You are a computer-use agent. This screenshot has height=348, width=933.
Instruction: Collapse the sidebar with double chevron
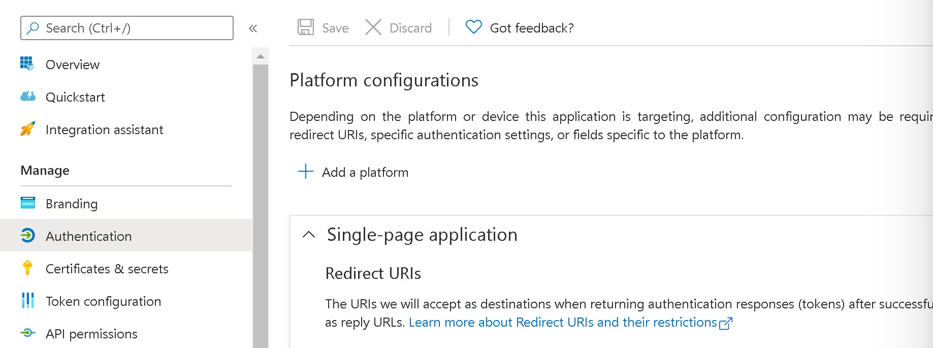tap(253, 28)
